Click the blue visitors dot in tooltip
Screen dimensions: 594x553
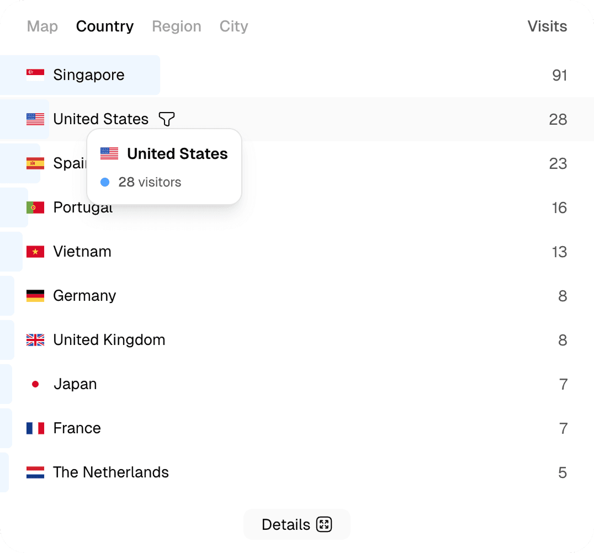pyautogui.click(x=105, y=182)
